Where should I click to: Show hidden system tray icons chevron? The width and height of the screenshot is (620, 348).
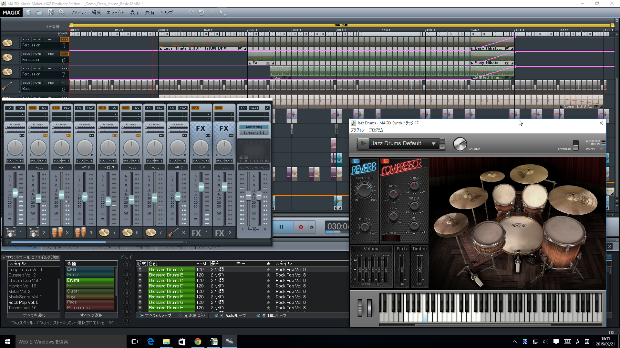[x=514, y=342]
